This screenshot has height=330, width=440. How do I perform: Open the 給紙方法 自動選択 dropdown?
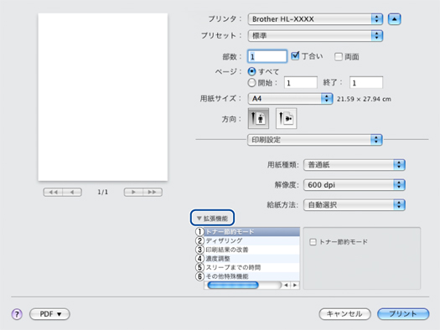[355, 205]
